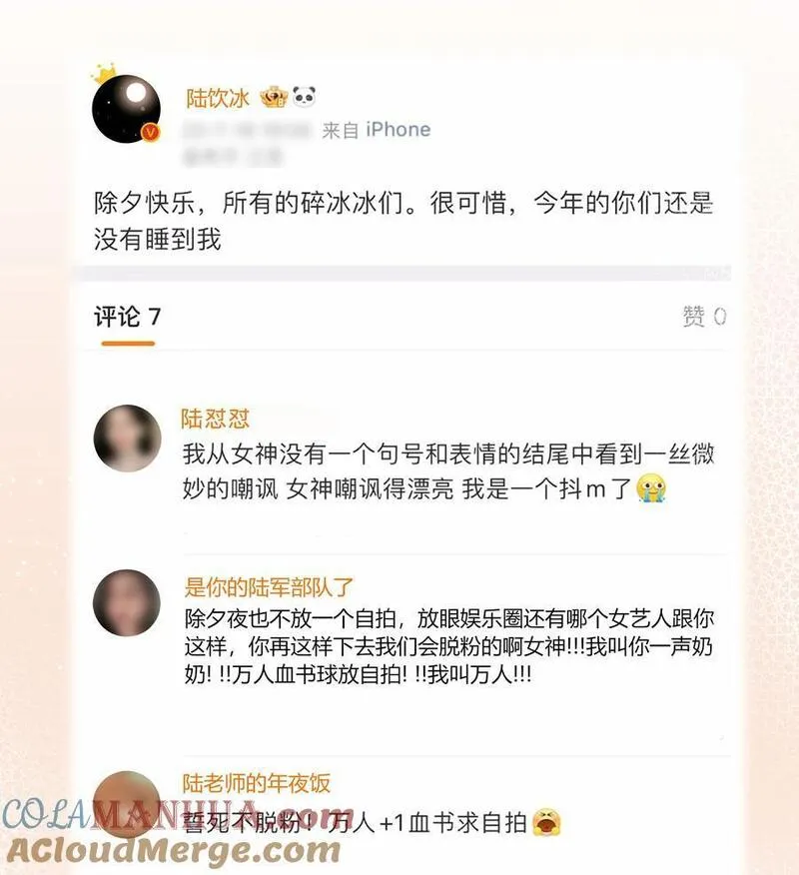Switch to the 评论 7 tab
Screen dimensions: 799x875
(x=128, y=317)
